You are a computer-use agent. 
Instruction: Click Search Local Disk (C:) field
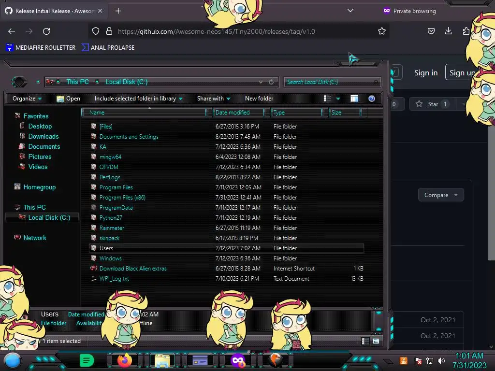[x=332, y=82]
